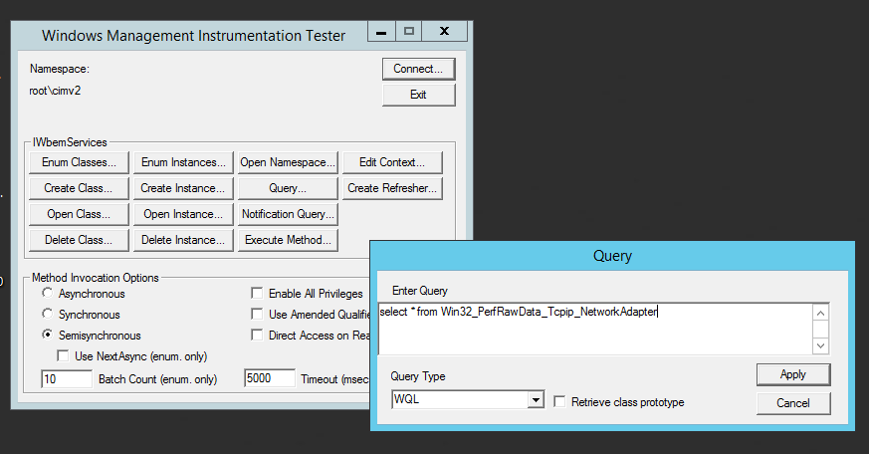Open Enum Instances... dialog

183,162
